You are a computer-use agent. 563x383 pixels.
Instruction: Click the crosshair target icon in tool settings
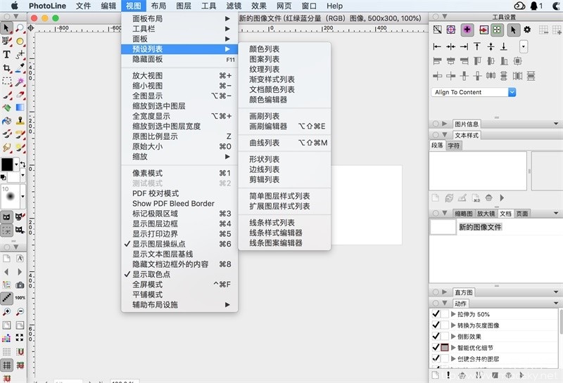tap(451, 30)
